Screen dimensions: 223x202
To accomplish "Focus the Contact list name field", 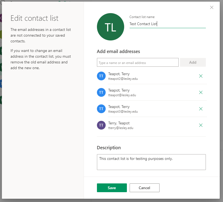I will coord(167,24).
